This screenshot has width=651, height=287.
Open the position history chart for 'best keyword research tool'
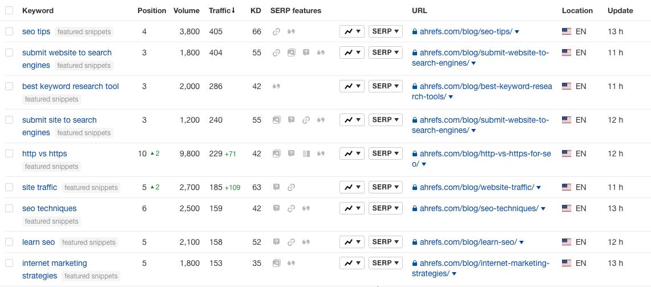point(352,86)
